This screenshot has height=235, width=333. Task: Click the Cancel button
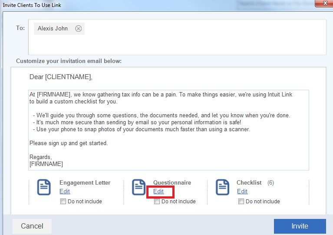(32, 226)
